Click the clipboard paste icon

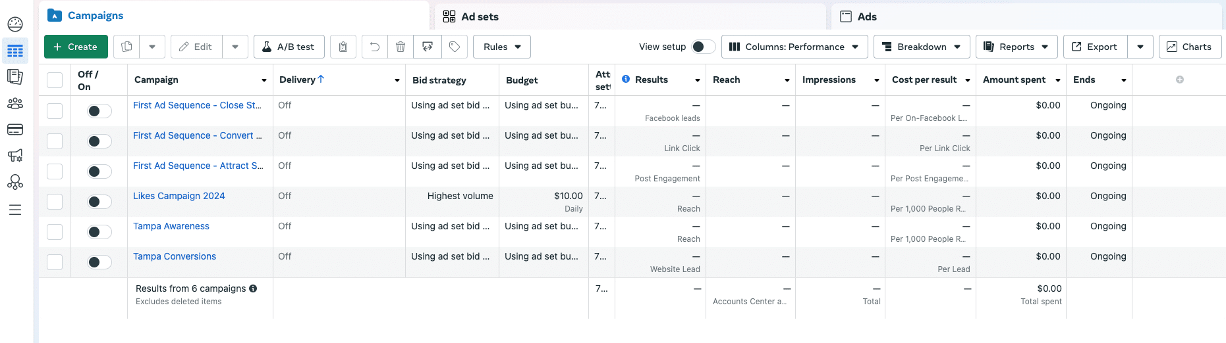click(343, 47)
